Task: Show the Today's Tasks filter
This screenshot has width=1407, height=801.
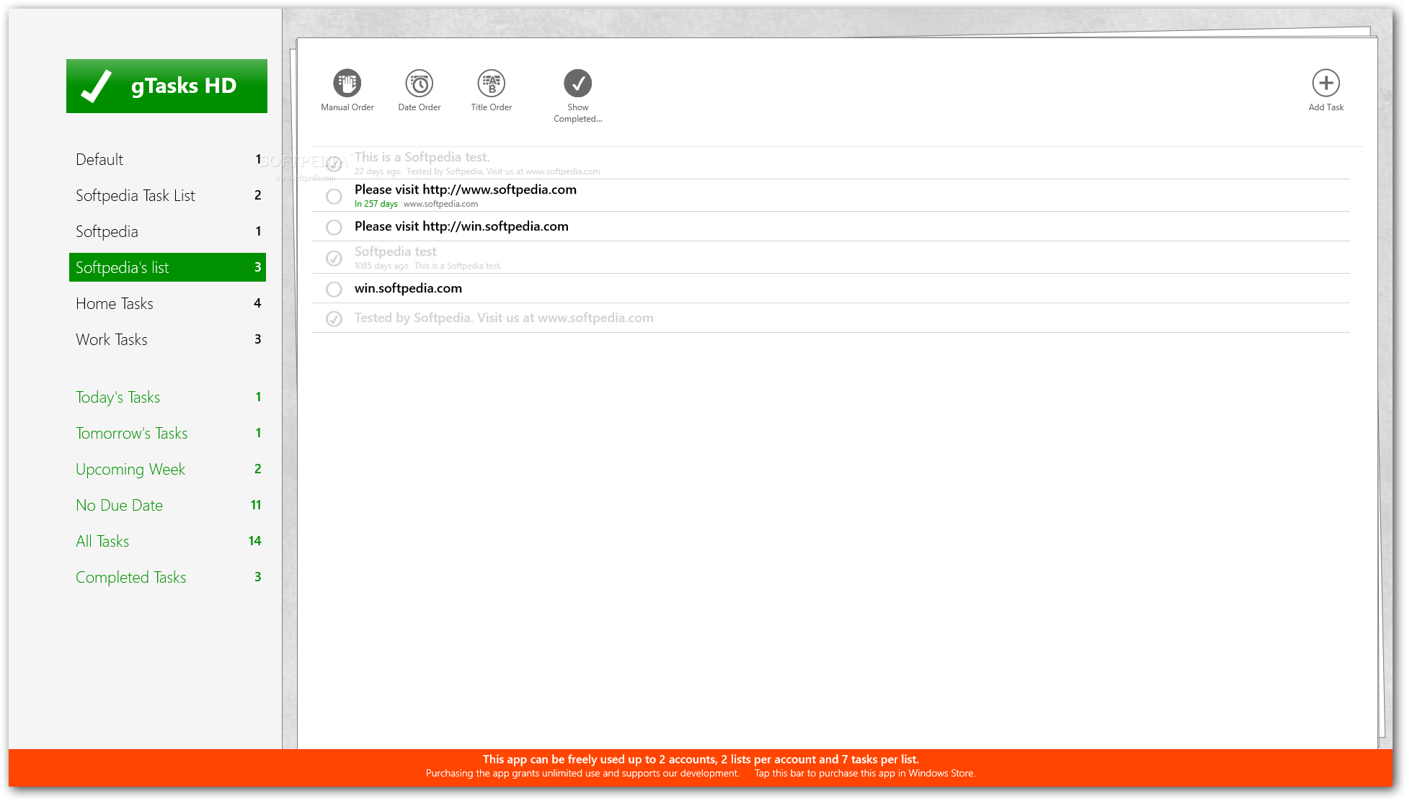Action: 167,397
